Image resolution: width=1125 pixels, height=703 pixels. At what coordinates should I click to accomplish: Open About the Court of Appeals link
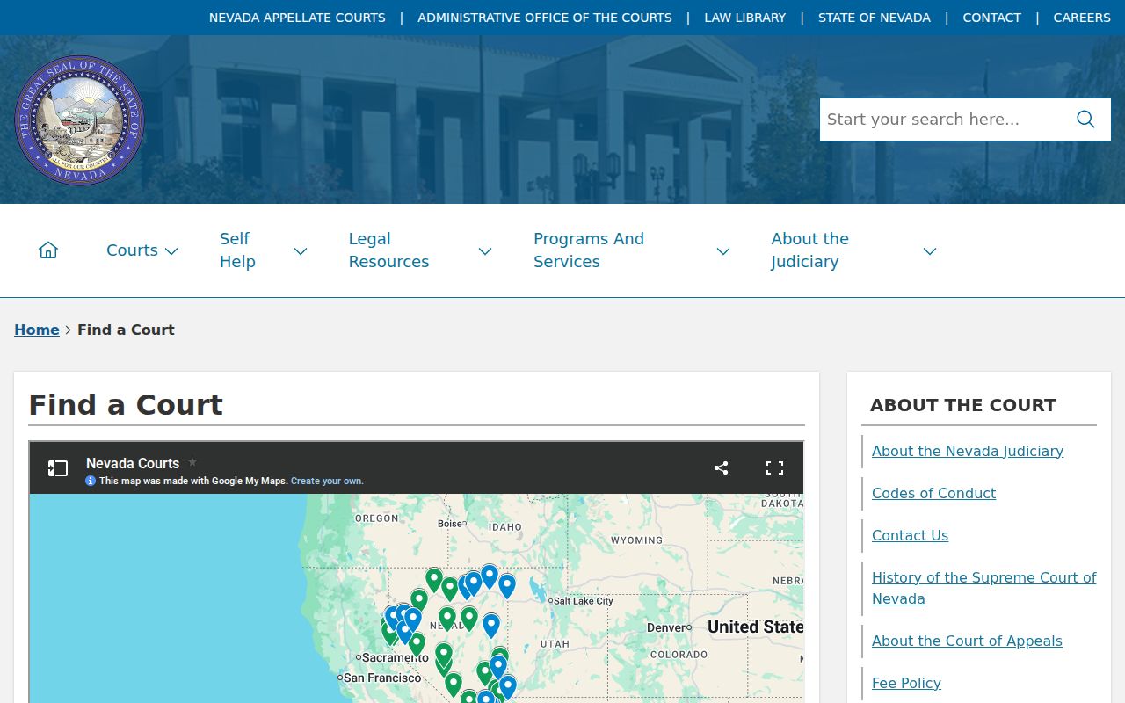pyautogui.click(x=967, y=641)
